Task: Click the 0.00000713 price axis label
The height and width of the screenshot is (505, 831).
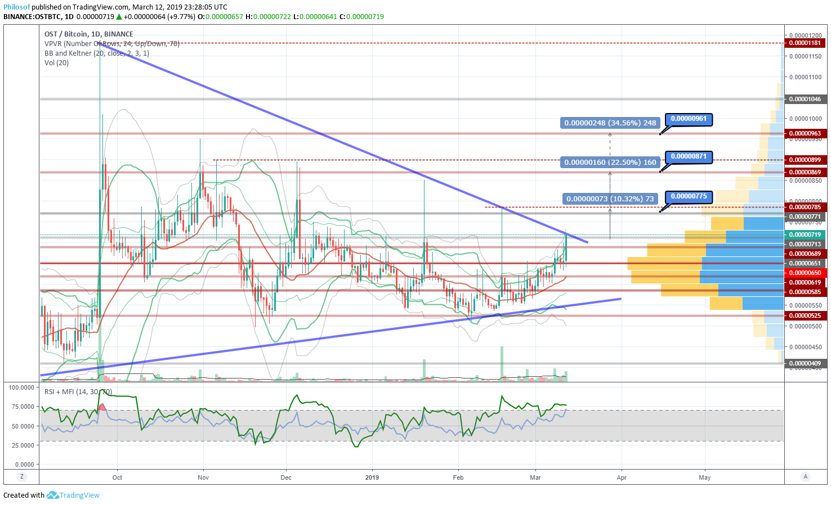Action: pos(805,244)
